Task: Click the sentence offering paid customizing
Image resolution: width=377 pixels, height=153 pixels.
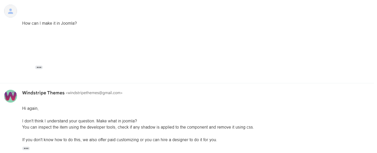Action: point(120,140)
